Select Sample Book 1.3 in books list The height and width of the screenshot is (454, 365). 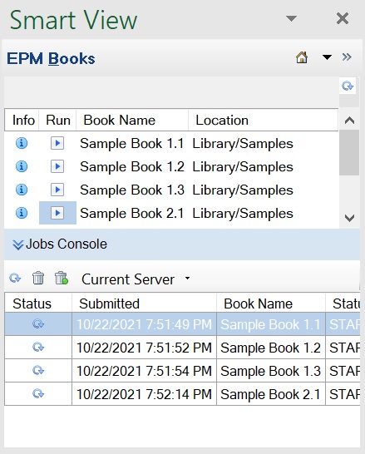(x=132, y=190)
